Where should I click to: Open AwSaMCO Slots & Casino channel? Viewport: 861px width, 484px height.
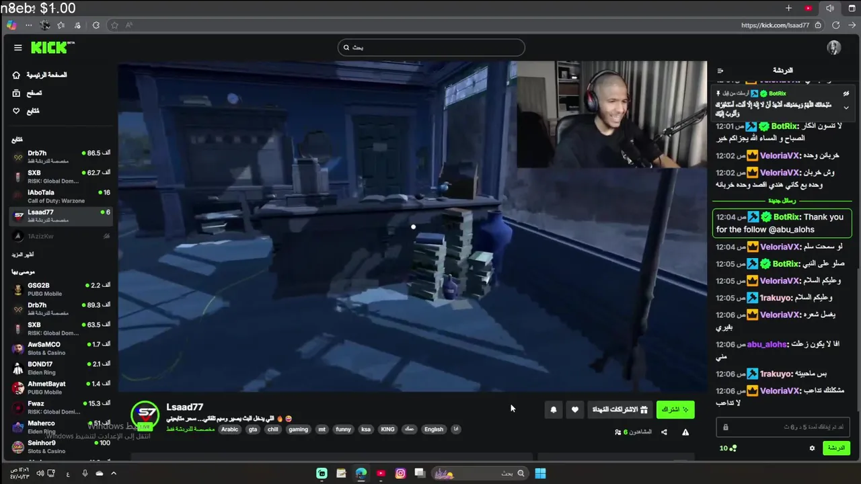(61, 348)
